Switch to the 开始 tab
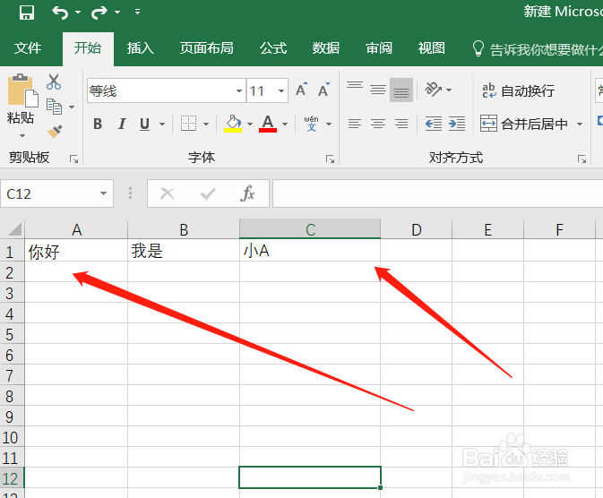The image size is (603, 498). pyautogui.click(x=88, y=48)
